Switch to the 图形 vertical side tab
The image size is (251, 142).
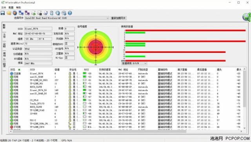[4, 45]
